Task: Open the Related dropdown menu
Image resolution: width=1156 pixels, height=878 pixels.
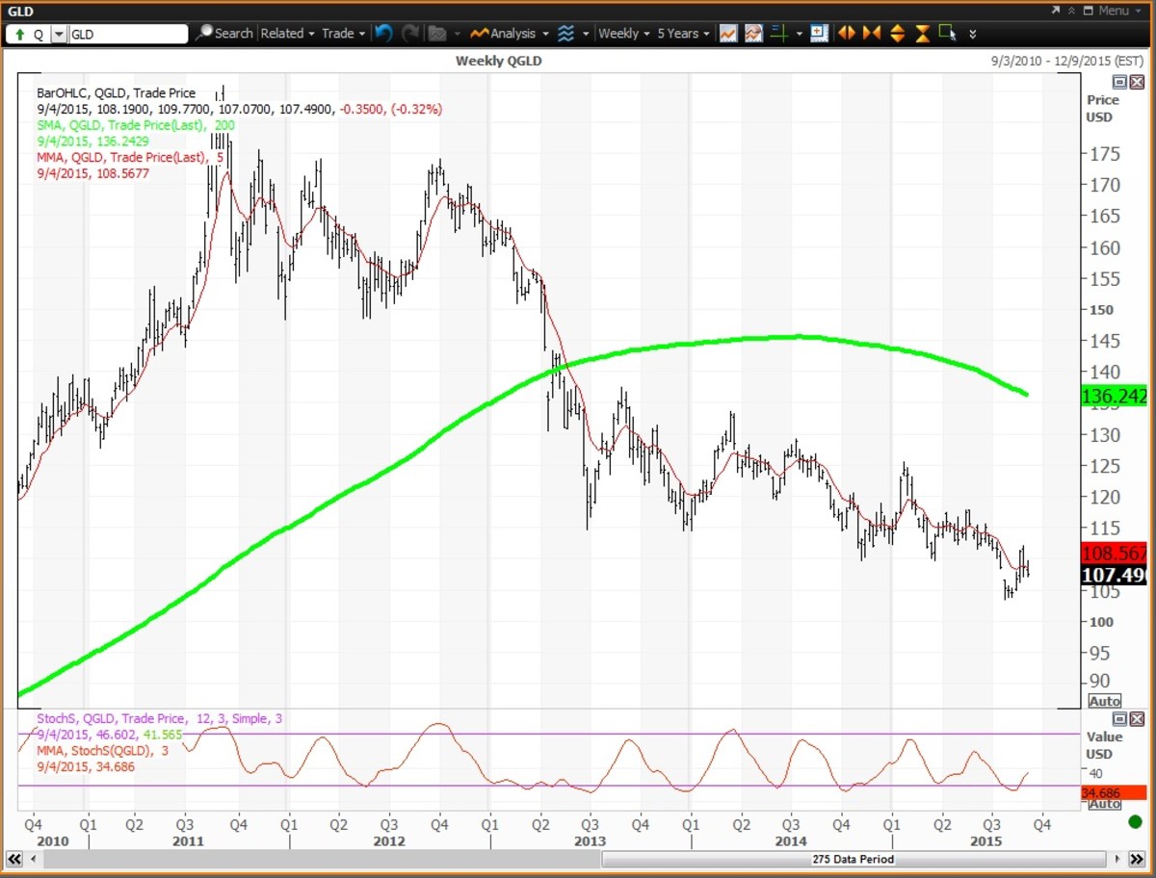Action: [x=288, y=33]
